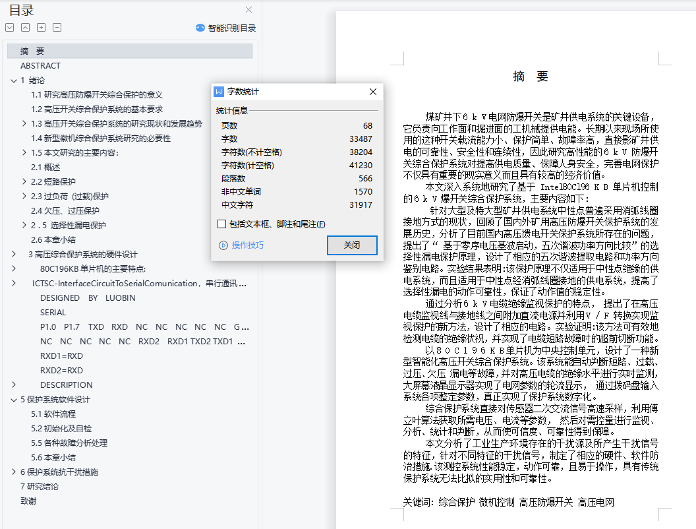Click 字符数(不计空格) value 38204
This screenshot has height=529, width=696.
pyautogui.click(x=361, y=152)
